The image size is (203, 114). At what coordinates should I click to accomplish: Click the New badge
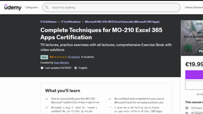[x=44, y=57]
